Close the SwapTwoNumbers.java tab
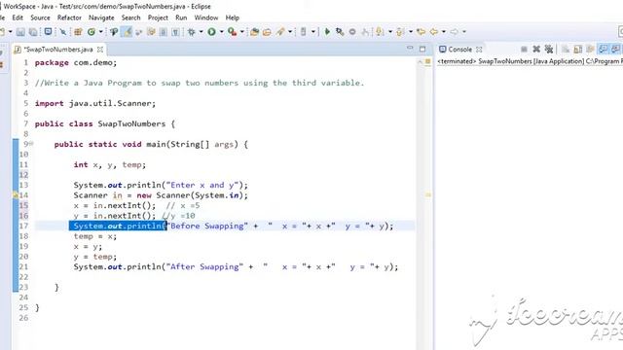Screen dimensions: 623x350 (100, 50)
